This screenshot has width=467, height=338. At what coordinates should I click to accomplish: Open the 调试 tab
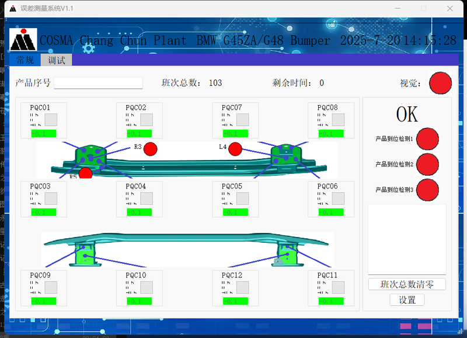[x=56, y=60]
